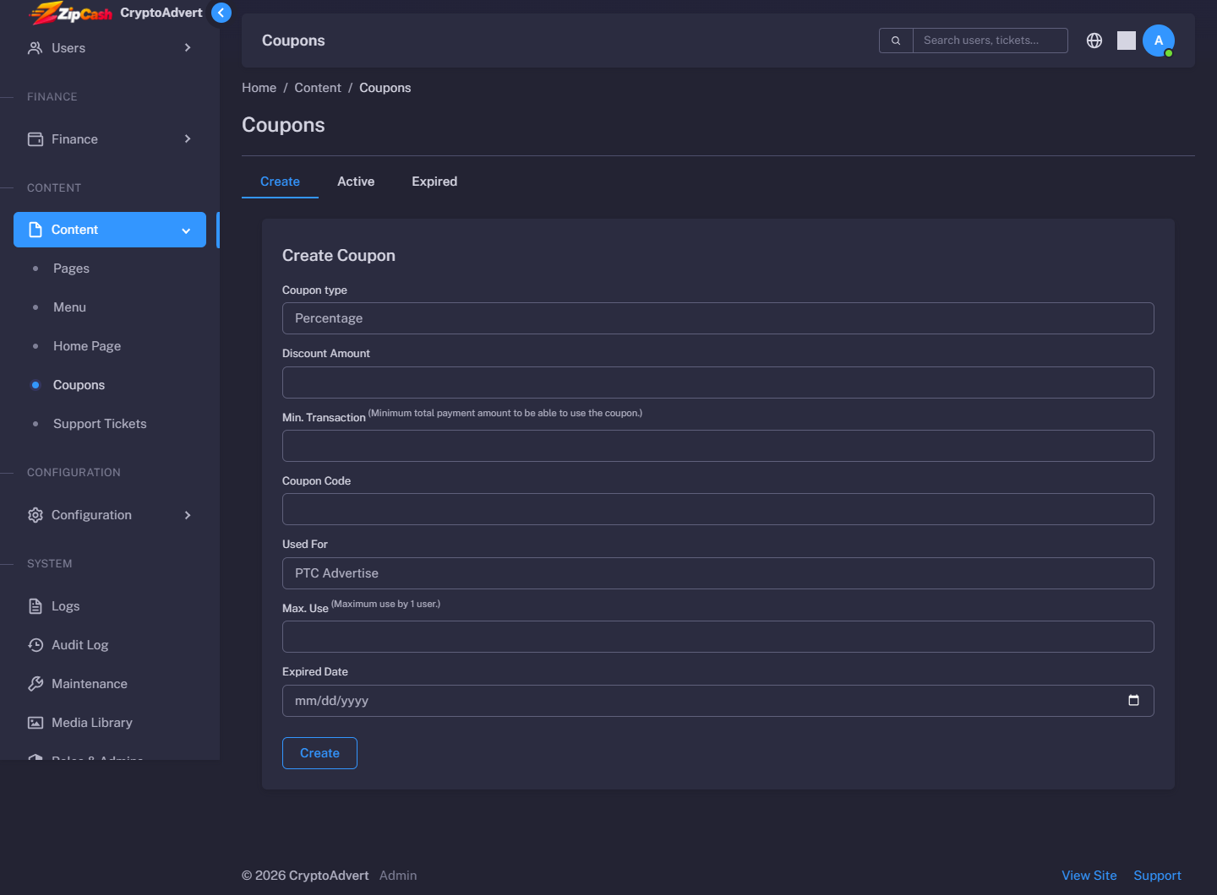The width and height of the screenshot is (1217, 895).
Task: Collapse the sidebar with the arrow button
Action: pos(221,13)
